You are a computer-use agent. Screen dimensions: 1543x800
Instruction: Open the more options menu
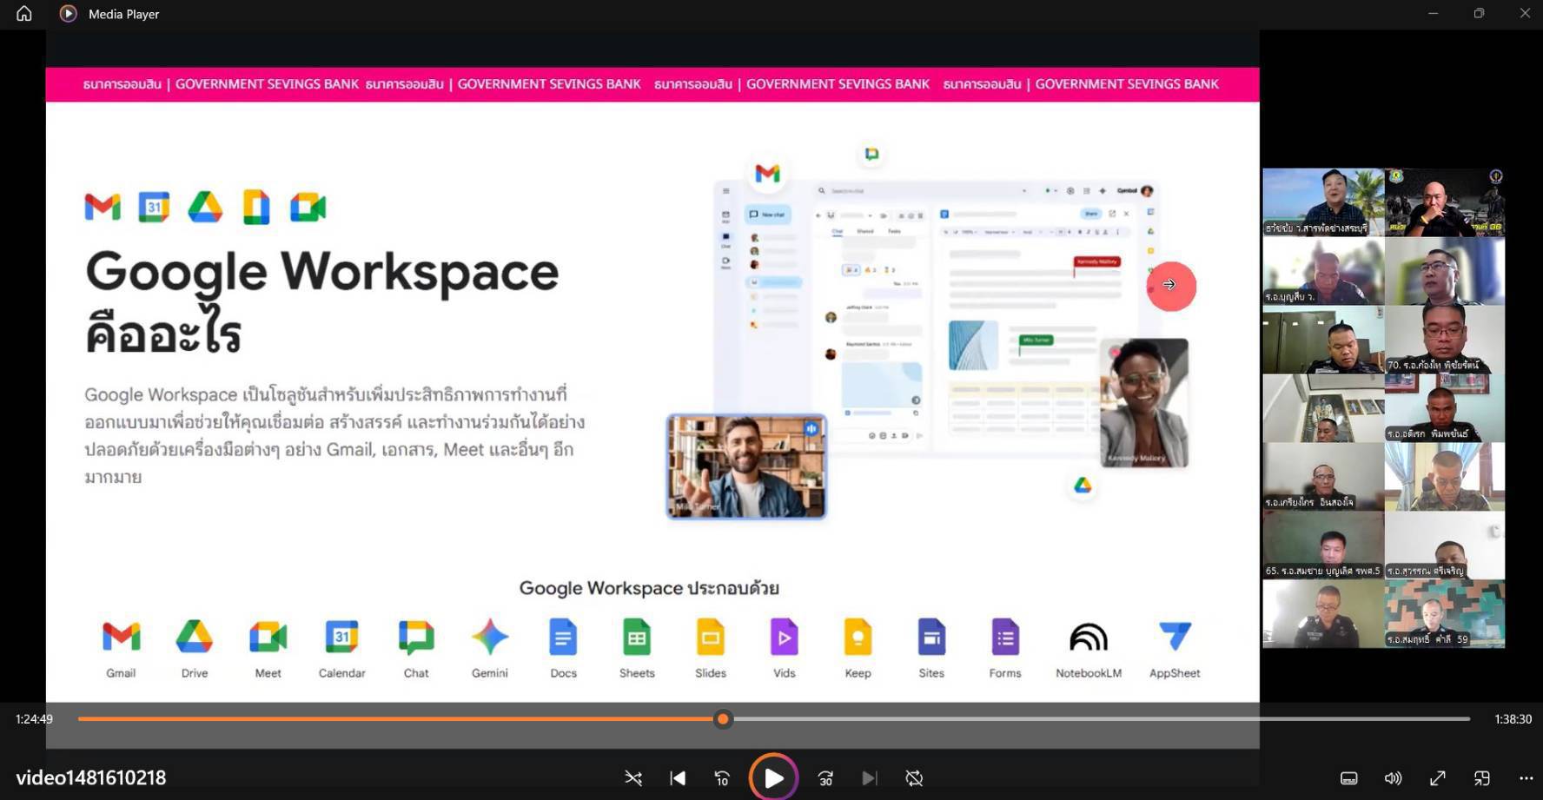point(1526,778)
